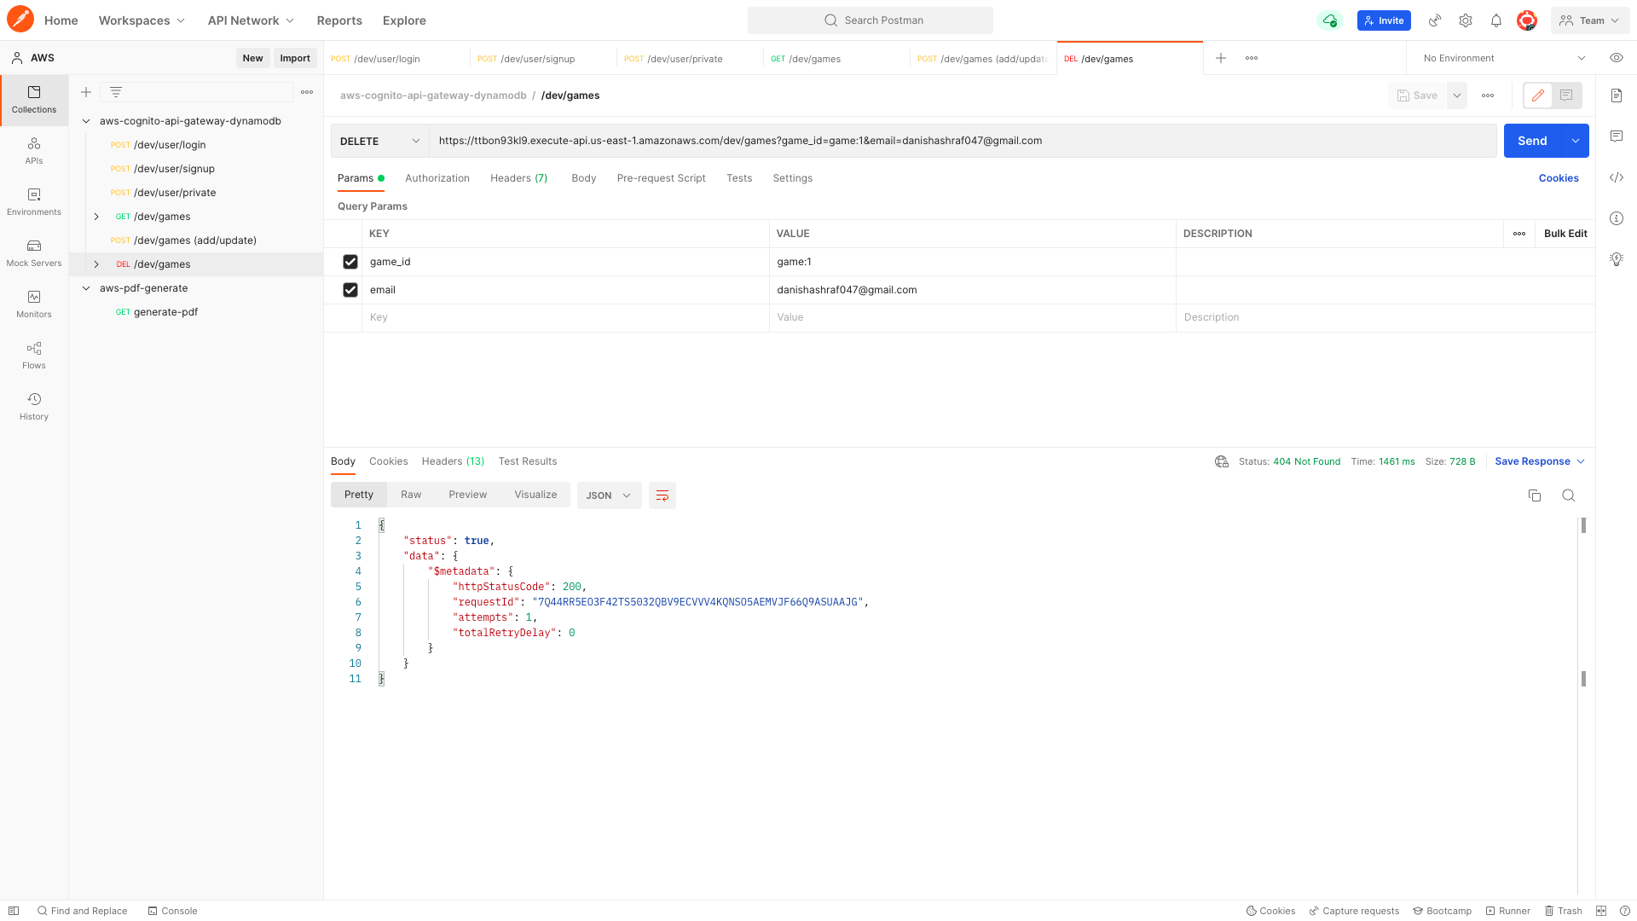Open the Mock Servers sidebar panel
The image size is (1637, 921).
click(34, 252)
